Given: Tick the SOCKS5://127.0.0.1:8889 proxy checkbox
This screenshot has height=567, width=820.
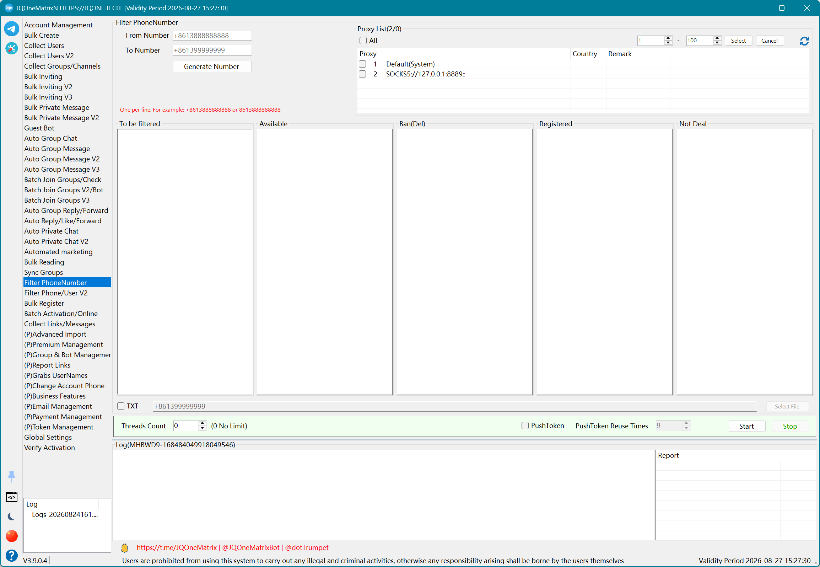Looking at the screenshot, I should (x=362, y=74).
